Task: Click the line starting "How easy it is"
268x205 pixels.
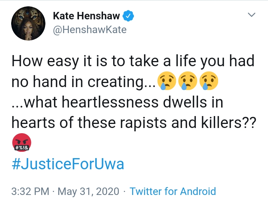Action: [x=133, y=61]
